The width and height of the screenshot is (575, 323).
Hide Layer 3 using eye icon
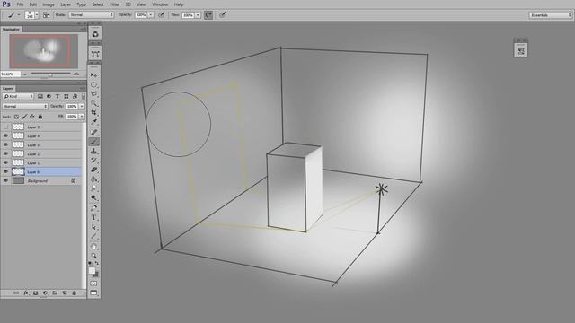tap(5, 145)
